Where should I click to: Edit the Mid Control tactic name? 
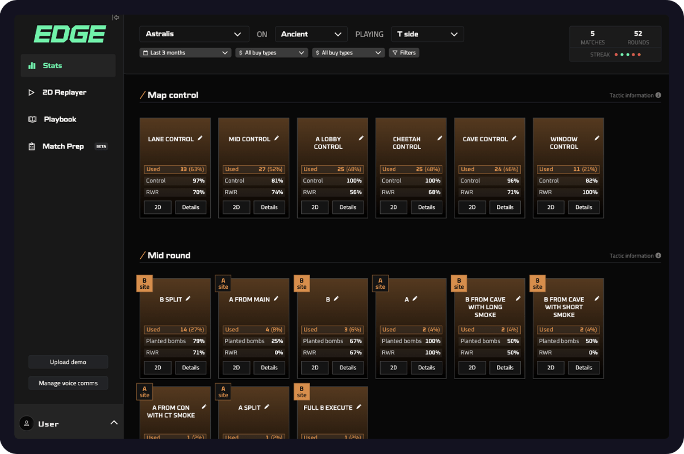click(x=277, y=138)
